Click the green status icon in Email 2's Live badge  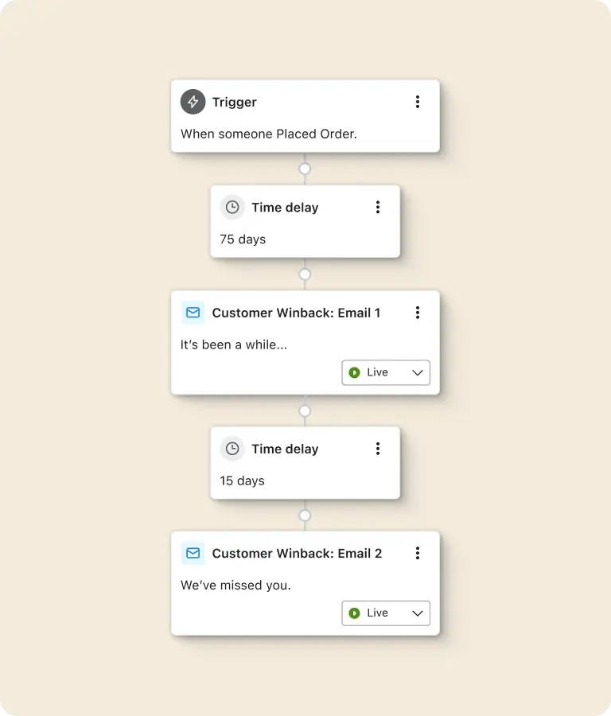click(352, 613)
